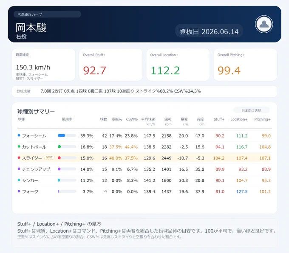Screen dimensions: 289x253
Task: Click the フォーシーム vertical break 47.0
Action: tap(200, 136)
